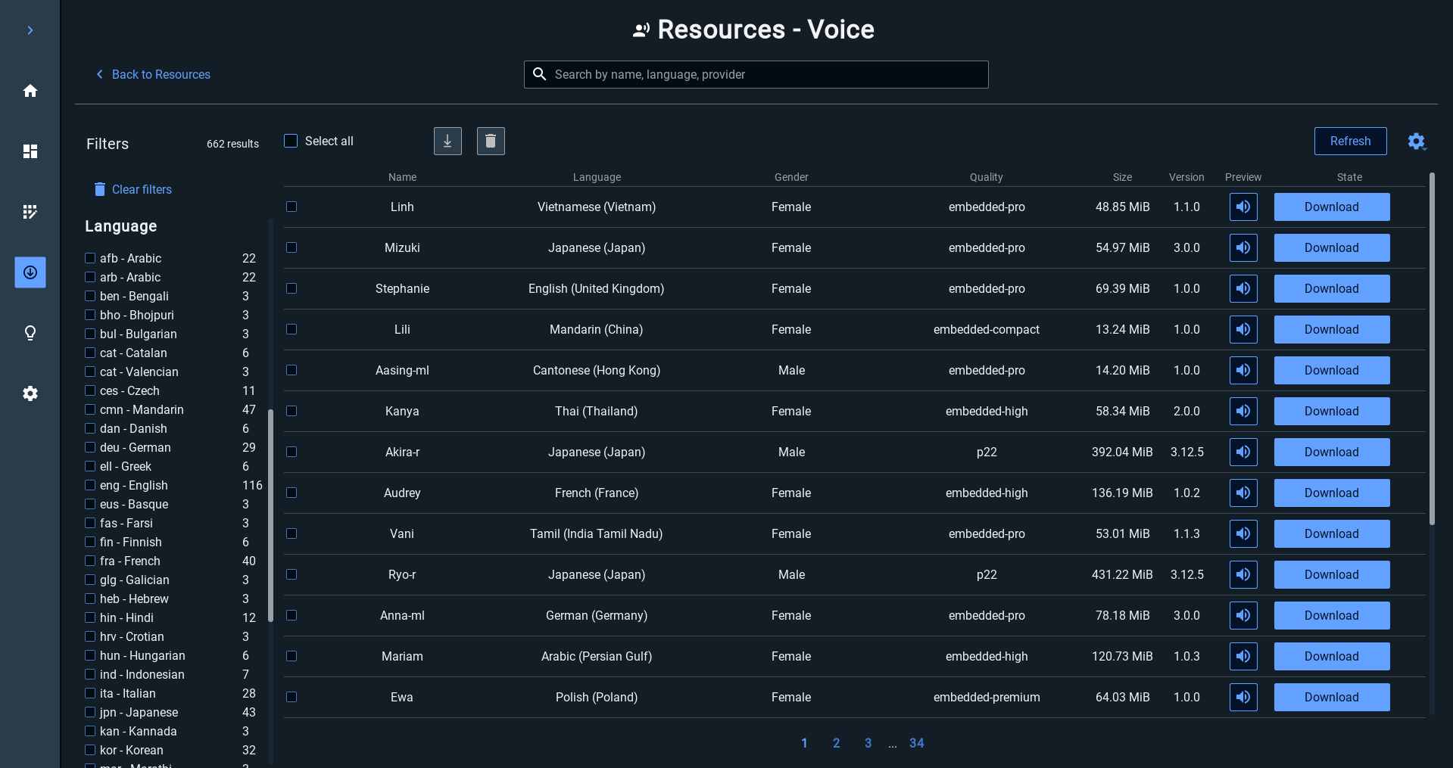This screenshot has width=1453, height=768.
Task: Tick the Select all checkbox
Action: 291,141
